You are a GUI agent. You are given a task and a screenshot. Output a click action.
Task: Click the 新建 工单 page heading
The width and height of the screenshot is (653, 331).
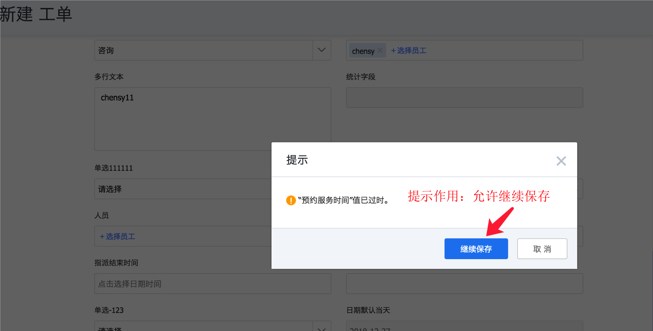(36, 14)
